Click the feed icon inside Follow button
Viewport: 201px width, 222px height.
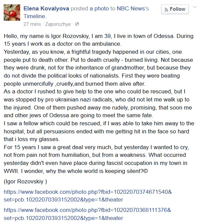pos(166,9)
